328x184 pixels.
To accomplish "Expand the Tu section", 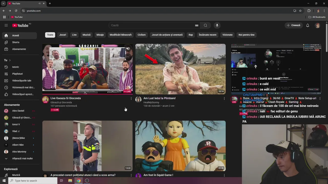I will [x=7, y=60].
